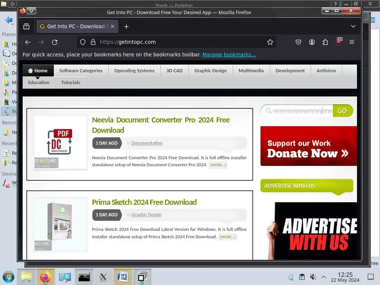This screenshot has width=380, height=285.
Task: Open system settings taskbar icon
Action: click(x=65, y=277)
